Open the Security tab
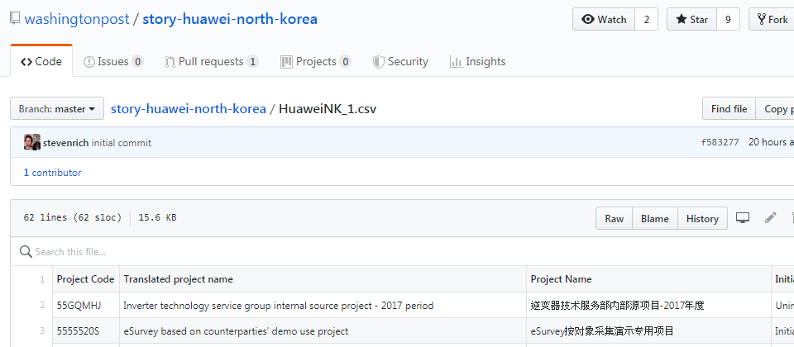The width and height of the screenshot is (794, 347). (x=400, y=61)
